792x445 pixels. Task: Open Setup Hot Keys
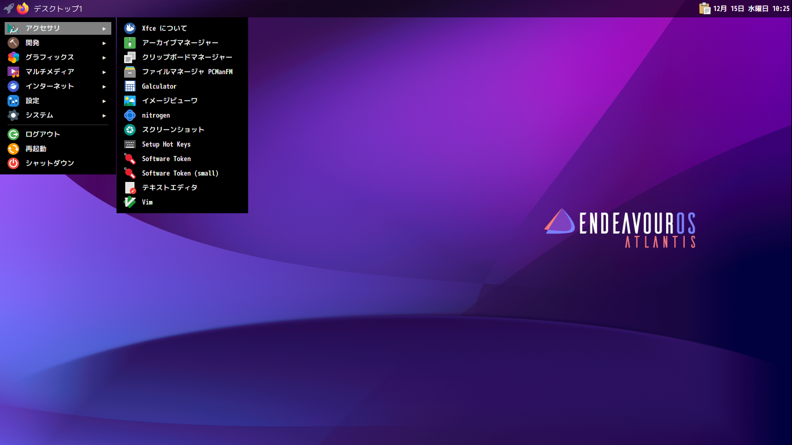click(182, 144)
